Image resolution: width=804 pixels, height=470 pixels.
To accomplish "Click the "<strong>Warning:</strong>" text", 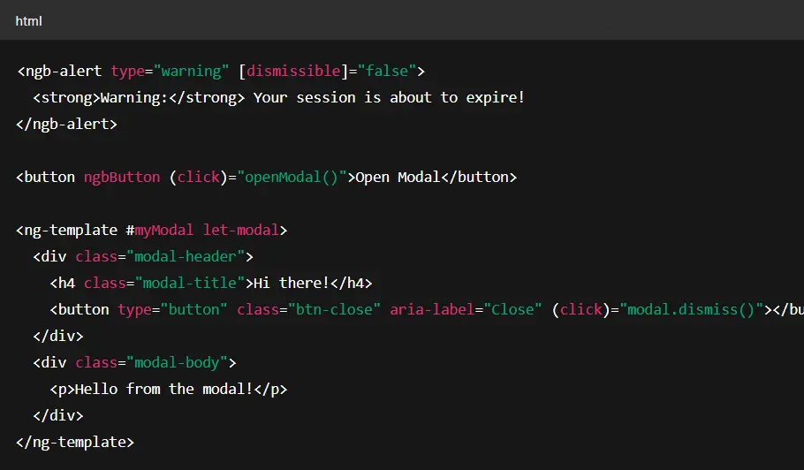I will point(139,97).
